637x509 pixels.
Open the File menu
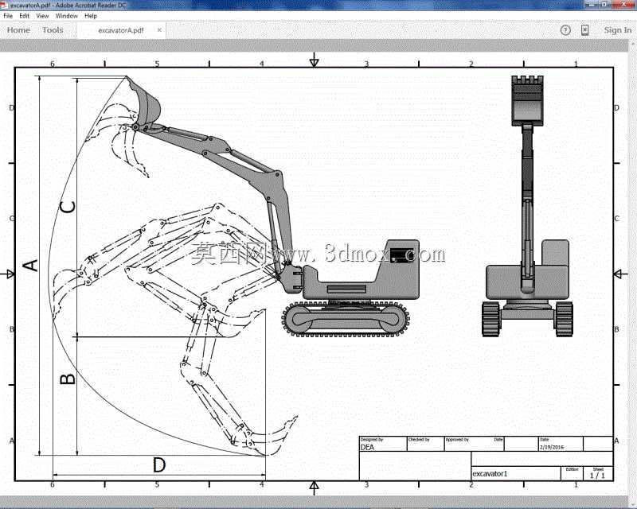[x=8, y=16]
